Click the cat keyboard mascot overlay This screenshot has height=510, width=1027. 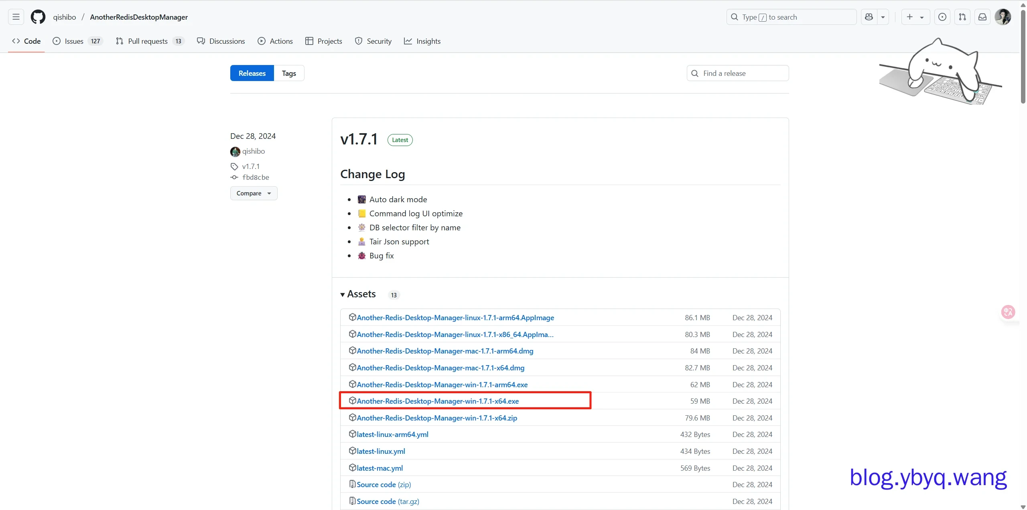pyautogui.click(x=940, y=72)
